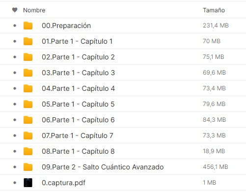Viewport: 246px width, 192px height.
Task: Click folder icon for 05.Parte 1 - Capítulo 5
Action: pos(28,104)
